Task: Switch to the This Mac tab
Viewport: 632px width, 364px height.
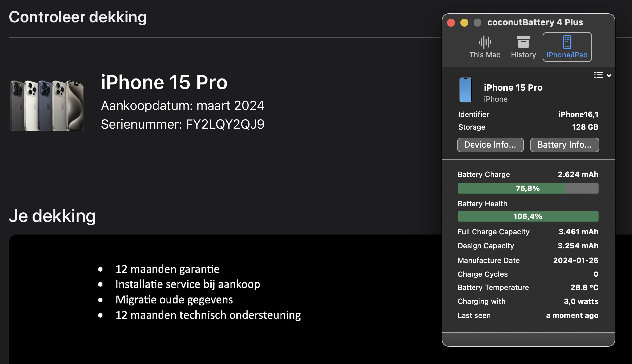Action: pyautogui.click(x=484, y=47)
